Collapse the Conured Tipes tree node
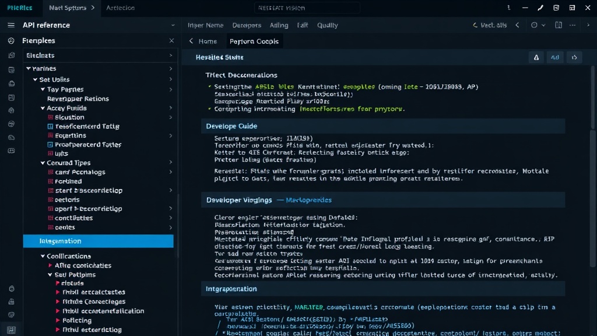The image size is (597, 336). click(43, 163)
